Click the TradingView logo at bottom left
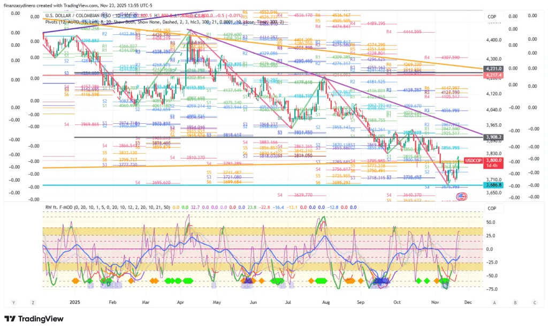 (33, 319)
